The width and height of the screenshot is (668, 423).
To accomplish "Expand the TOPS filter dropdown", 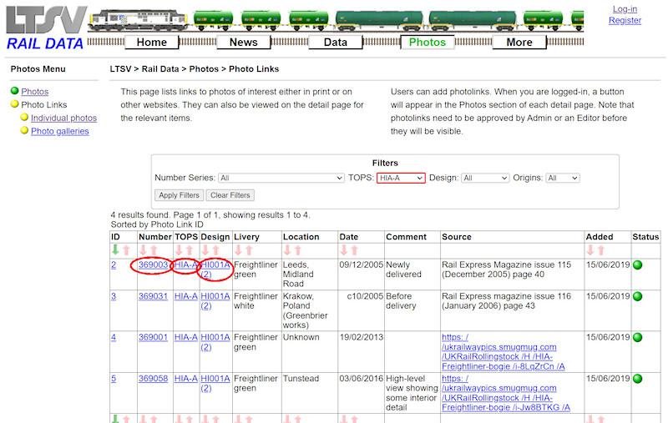I will (x=401, y=178).
